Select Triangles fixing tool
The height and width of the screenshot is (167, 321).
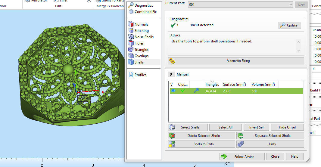[139, 50]
